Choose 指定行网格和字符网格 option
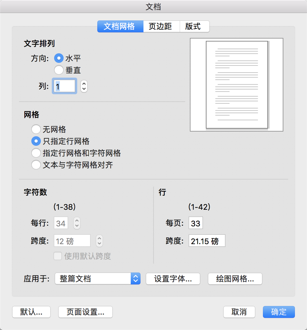This screenshot has height=330, width=307. (x=36, y=153)
